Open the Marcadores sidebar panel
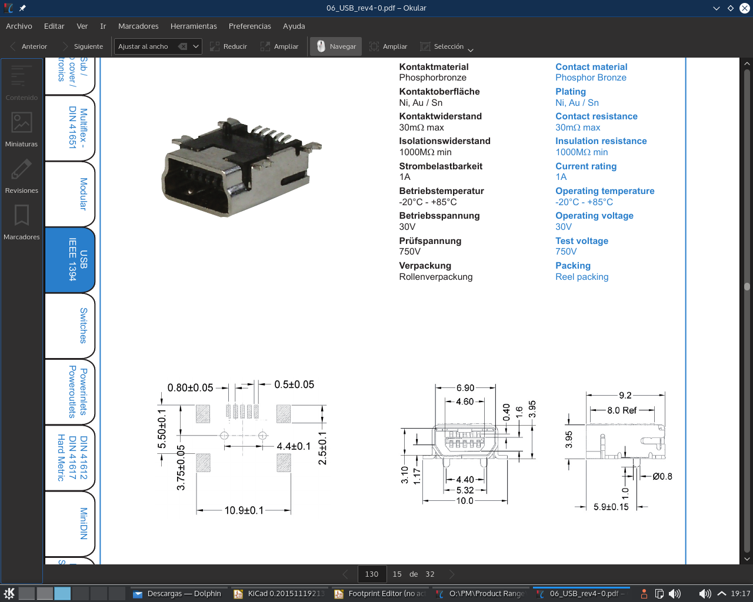Viewport: 753px width, 602px height. (x=21, y=221)
